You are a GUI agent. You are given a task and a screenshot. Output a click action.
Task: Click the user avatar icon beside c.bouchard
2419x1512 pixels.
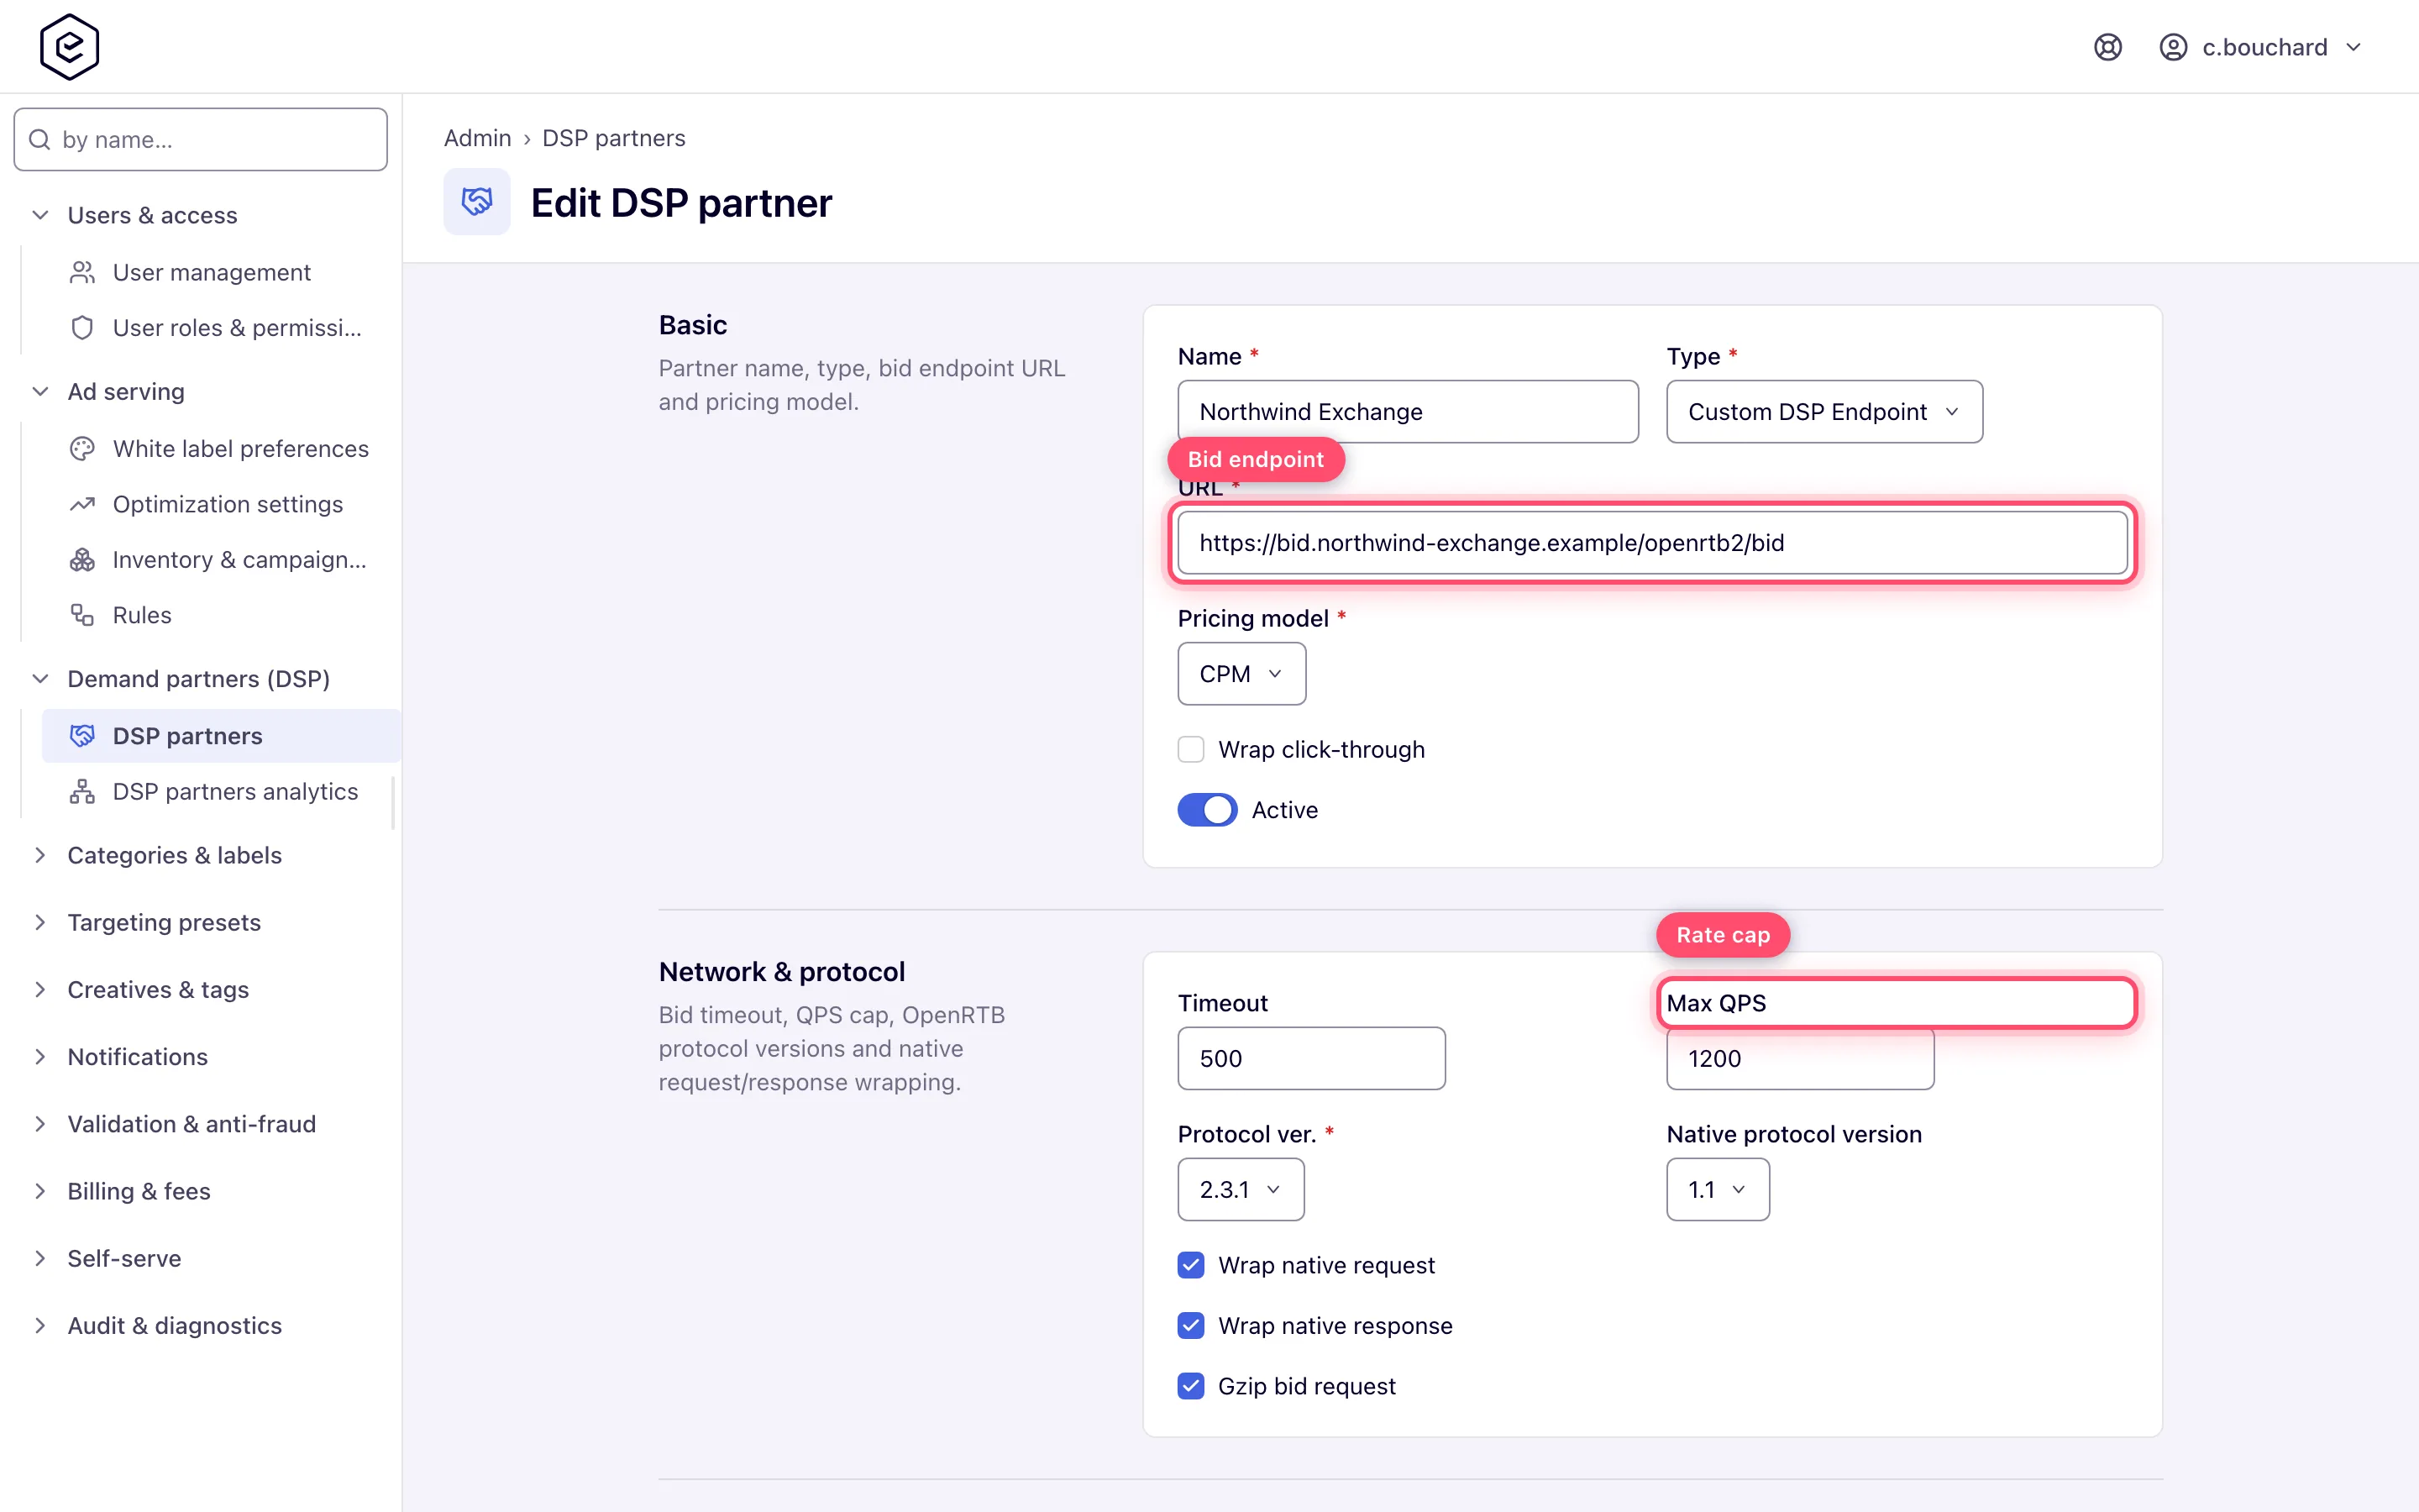click(2173, 47)
